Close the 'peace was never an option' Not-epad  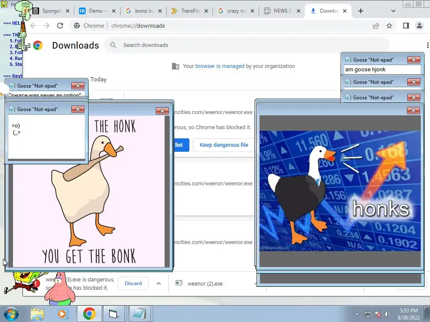click(x=78, y=86)
